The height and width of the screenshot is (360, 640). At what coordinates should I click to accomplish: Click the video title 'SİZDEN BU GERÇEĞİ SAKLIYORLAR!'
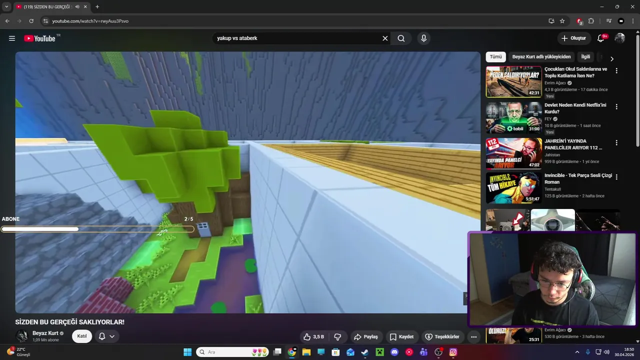pyautogui.click(x=70, y=322)
